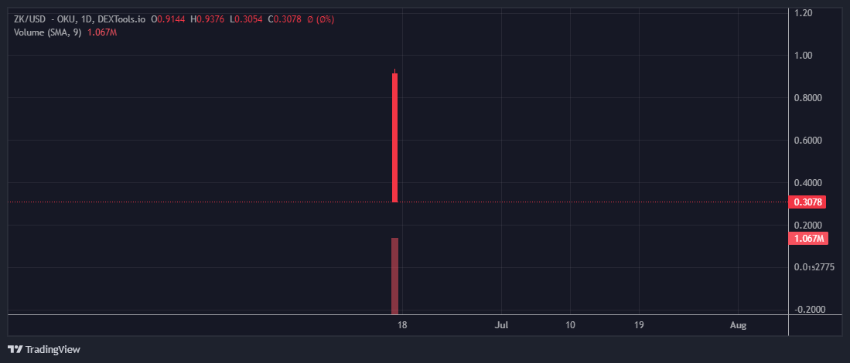The height and width of the screenshot is (363, 850).
Task: Click the close value C0.3078
Action: pos(285,19)
